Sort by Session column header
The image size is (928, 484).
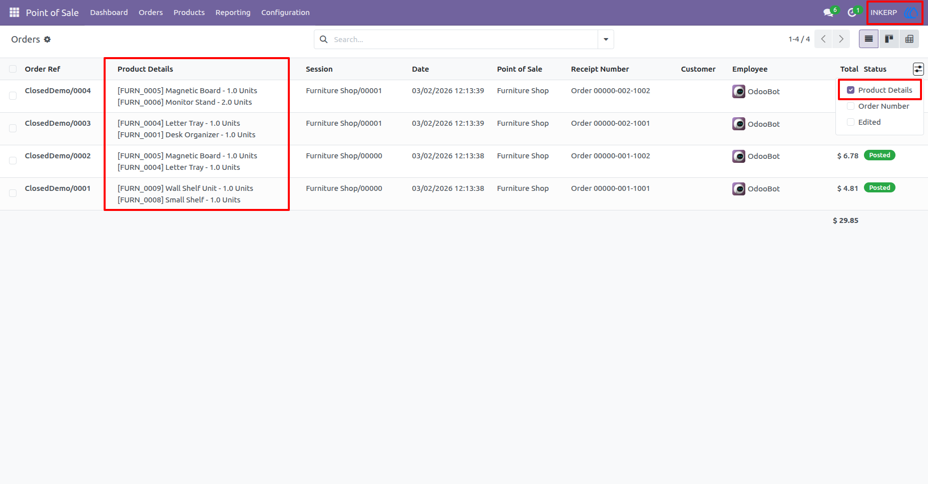pyautogui.click(x=319, y=69)
